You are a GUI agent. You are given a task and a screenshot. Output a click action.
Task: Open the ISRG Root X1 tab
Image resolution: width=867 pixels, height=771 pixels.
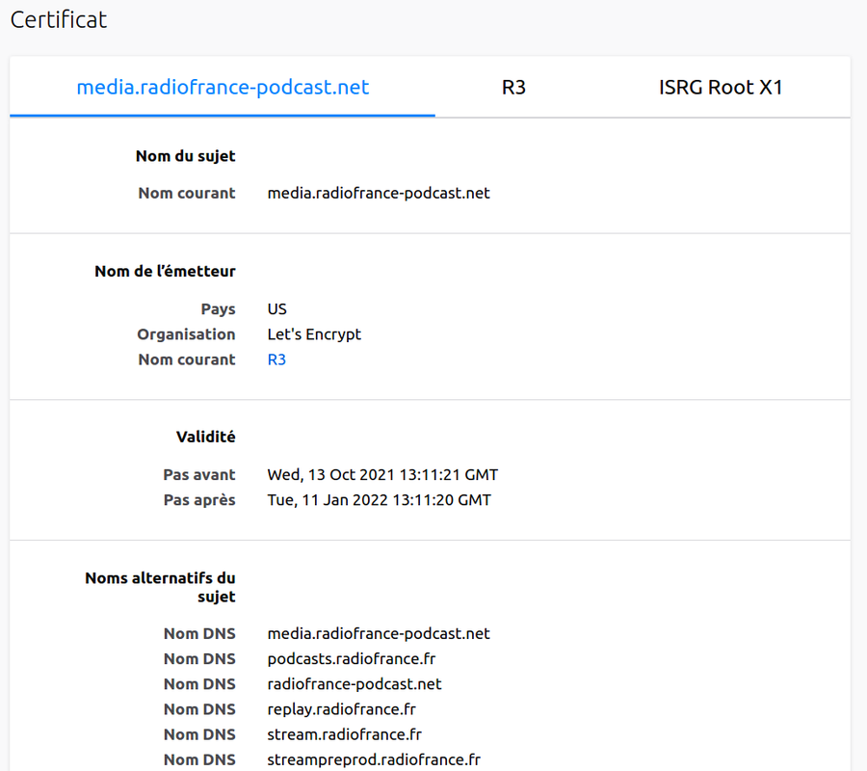coord(721,88)
